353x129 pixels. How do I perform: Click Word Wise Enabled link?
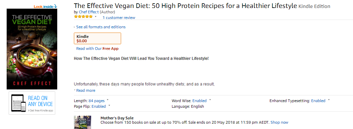200,101
